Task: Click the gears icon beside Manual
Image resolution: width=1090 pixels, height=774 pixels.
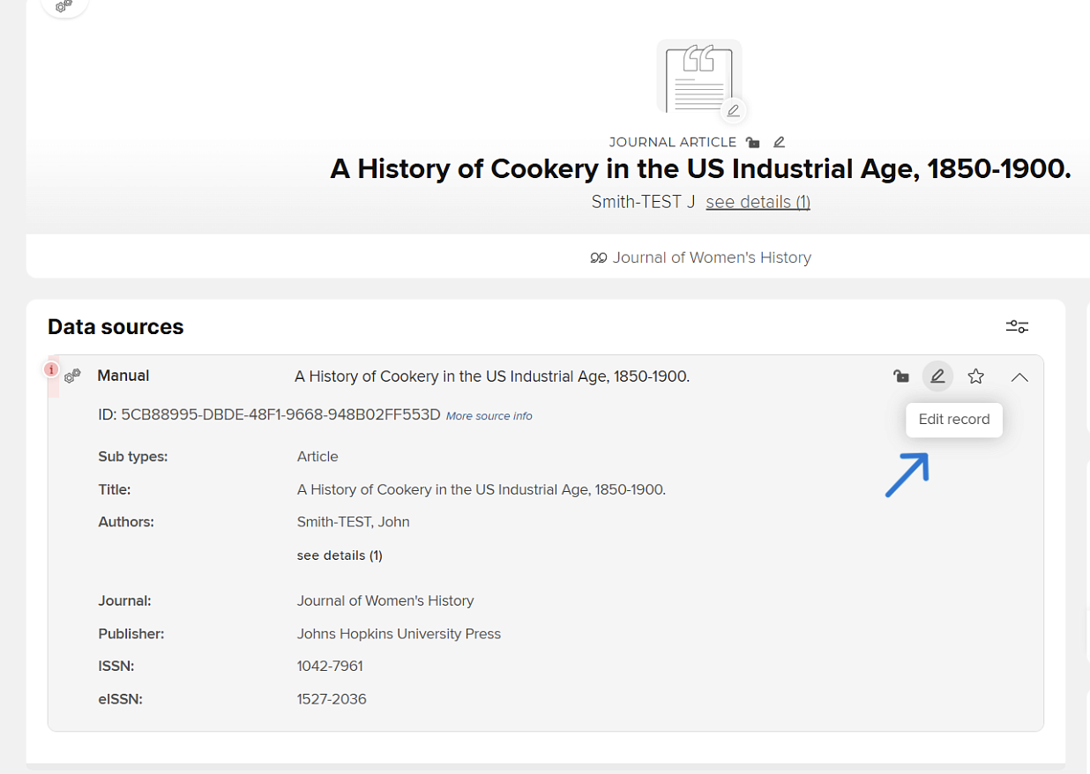Action: pyautogui.click(x=72, y=376)
